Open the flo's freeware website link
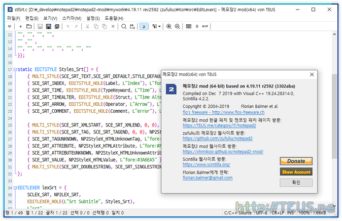342x221 pixels. pos(223,112)
